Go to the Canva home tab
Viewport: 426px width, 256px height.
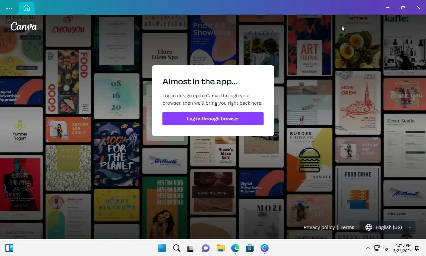(x=27, y=8)
